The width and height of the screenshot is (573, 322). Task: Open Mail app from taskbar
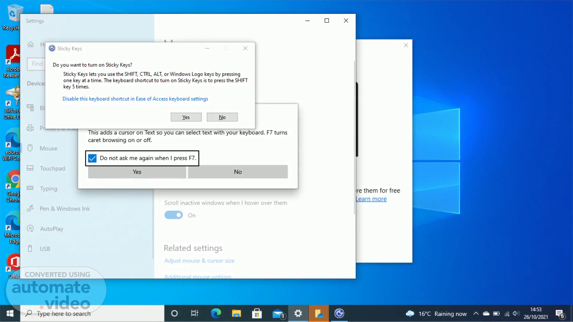coord(278,313)
